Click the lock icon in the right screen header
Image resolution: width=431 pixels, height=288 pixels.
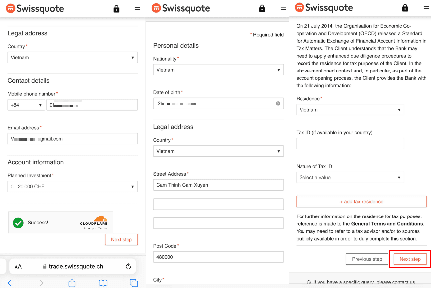[x=405, y=8]
